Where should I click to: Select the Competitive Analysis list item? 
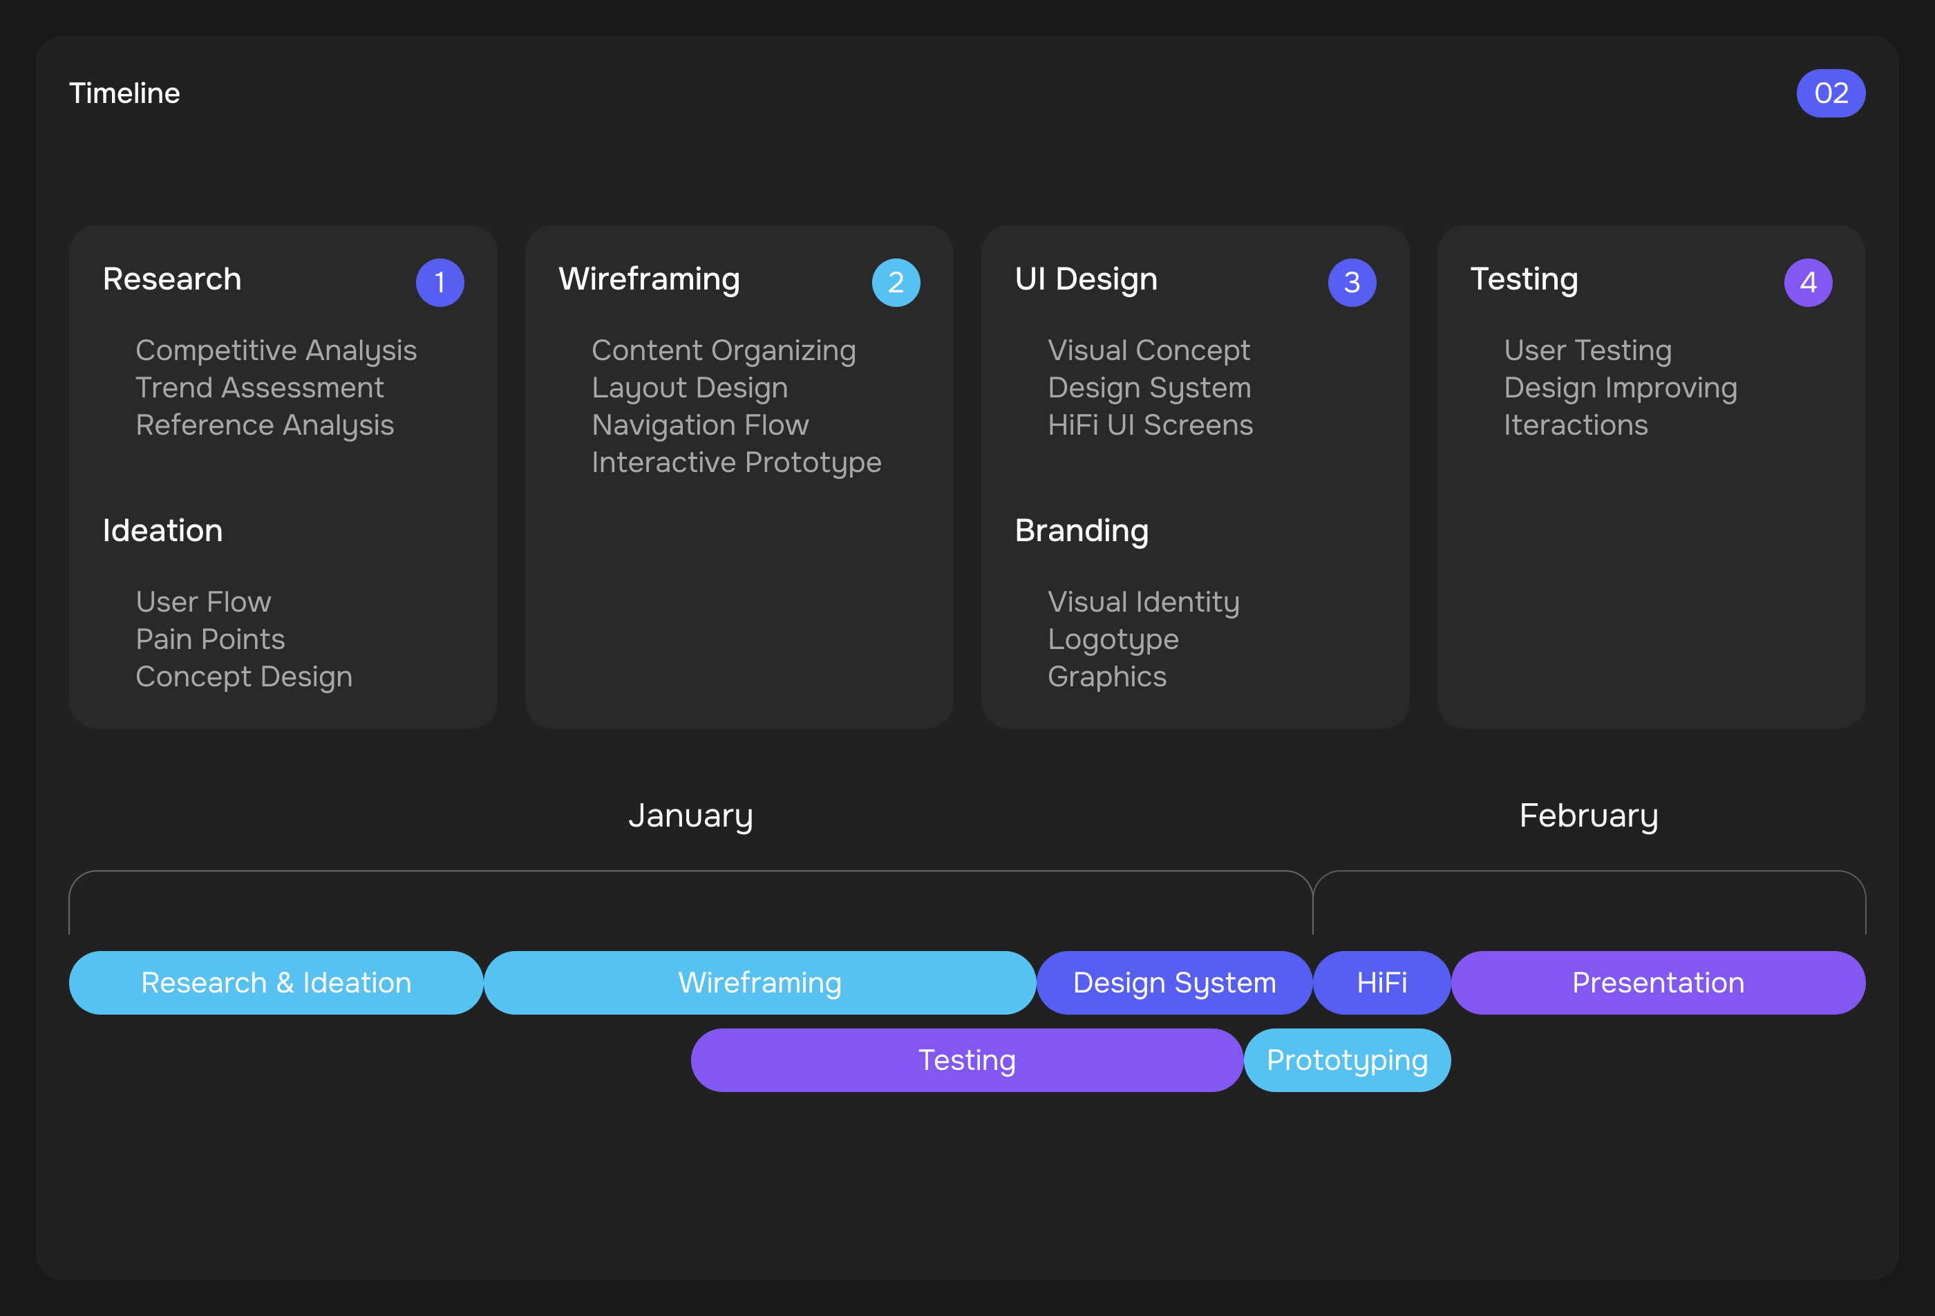[x=276, y=350]
